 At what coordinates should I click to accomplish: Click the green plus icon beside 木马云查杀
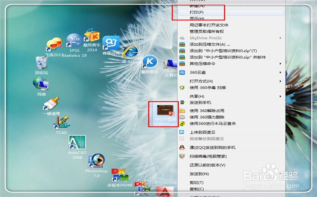182,124
